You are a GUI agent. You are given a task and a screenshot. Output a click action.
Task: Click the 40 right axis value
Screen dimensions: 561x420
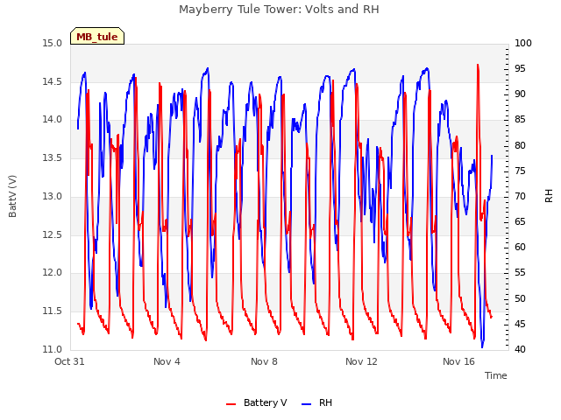520,349
